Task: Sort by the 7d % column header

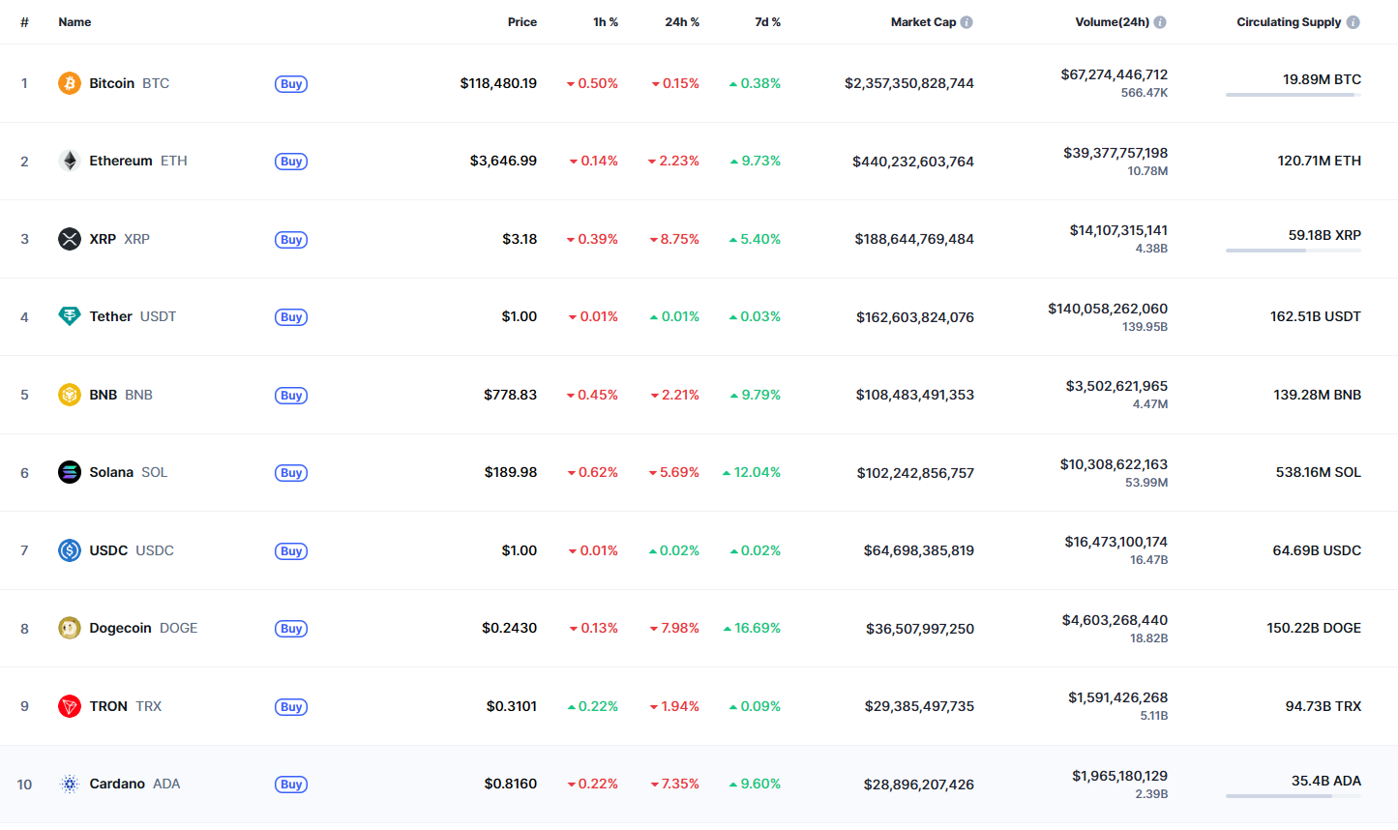Action: 768,22
